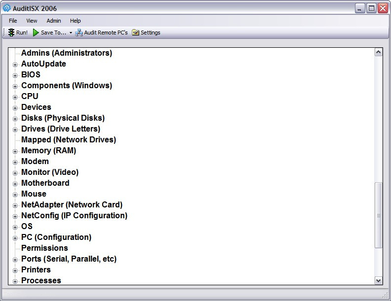Click the Run! button label
391x301 pixels.
(x=22, y=33)
